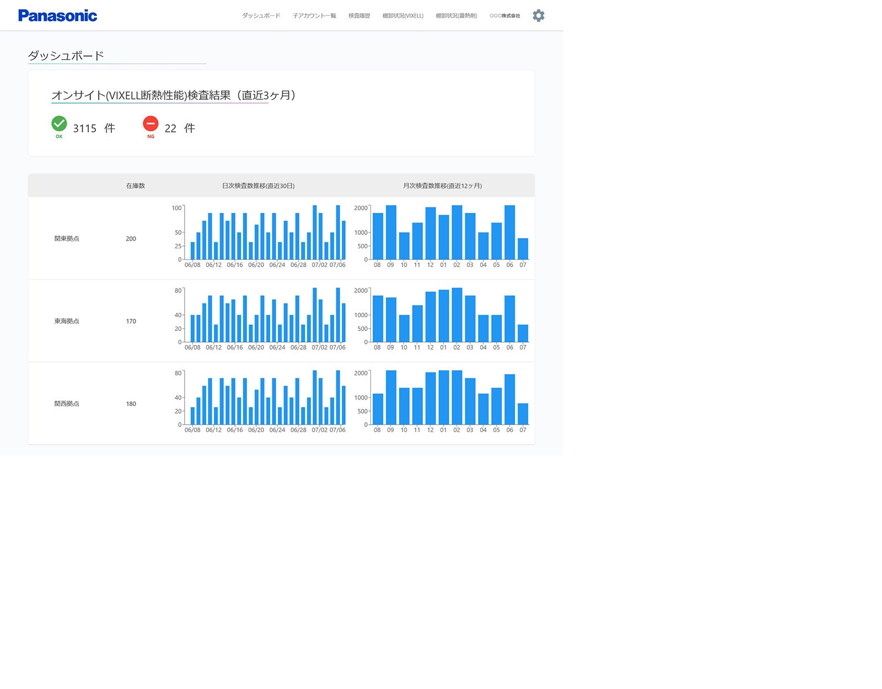The height and width of the screenshot is (689, 882).
Task: Select the 関西拠点 row label
Action: click(x=67, y=404)
